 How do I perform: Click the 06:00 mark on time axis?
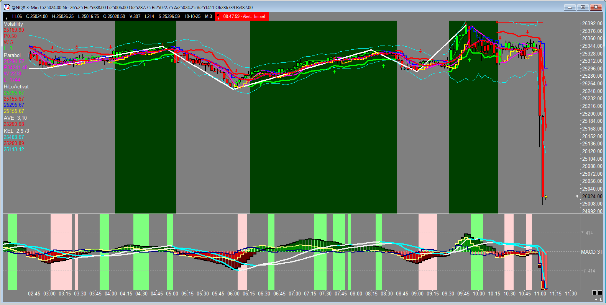[233, 294]
